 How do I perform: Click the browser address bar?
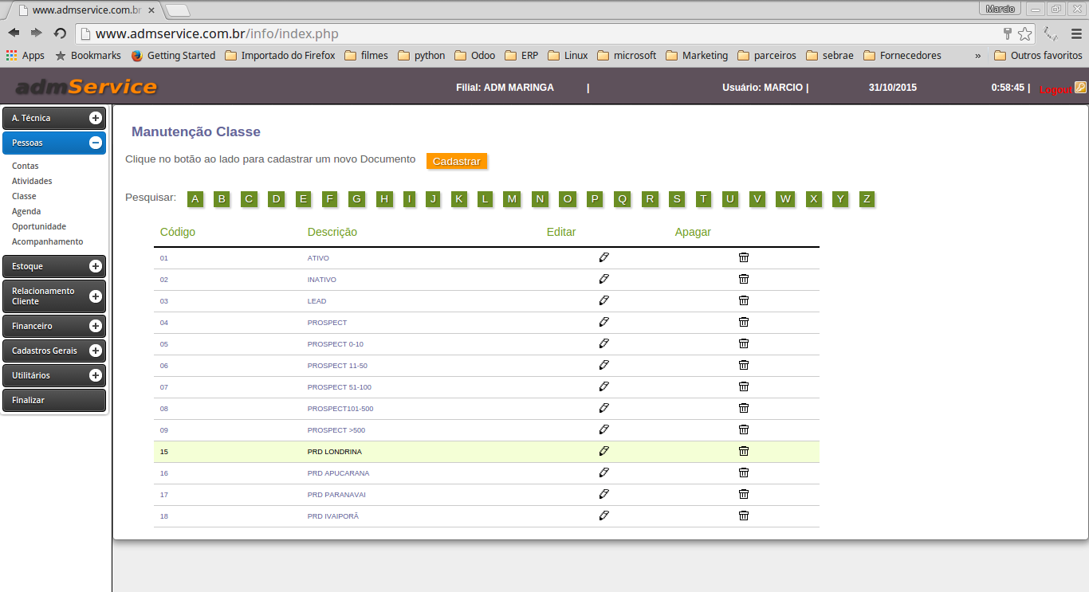[542, 33]
